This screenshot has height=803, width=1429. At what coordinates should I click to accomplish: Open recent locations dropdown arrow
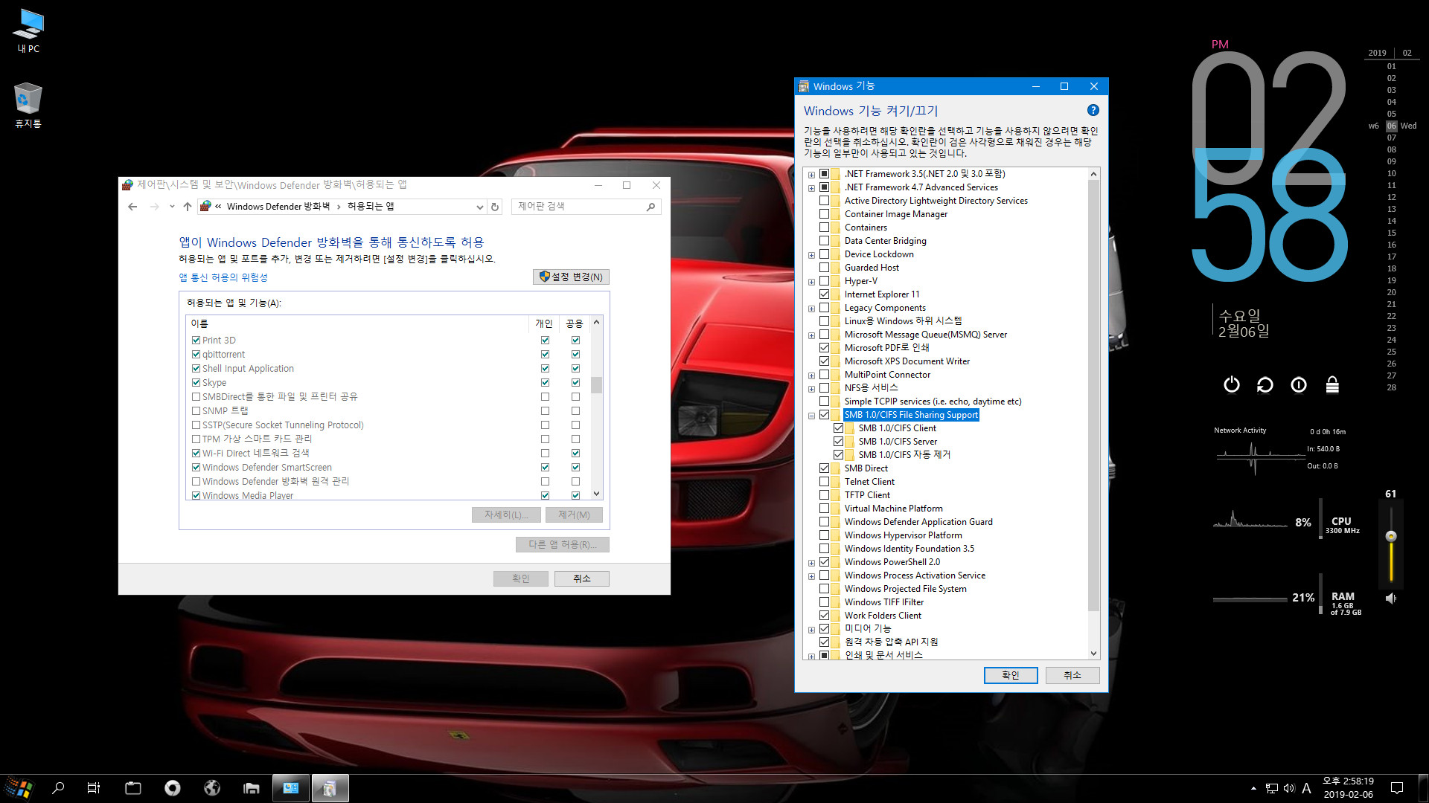(x=172, y=207)
